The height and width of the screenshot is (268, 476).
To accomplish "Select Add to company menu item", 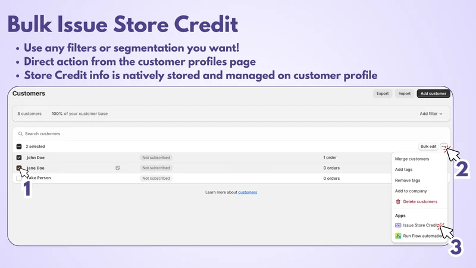I will [x=411, y=191].
